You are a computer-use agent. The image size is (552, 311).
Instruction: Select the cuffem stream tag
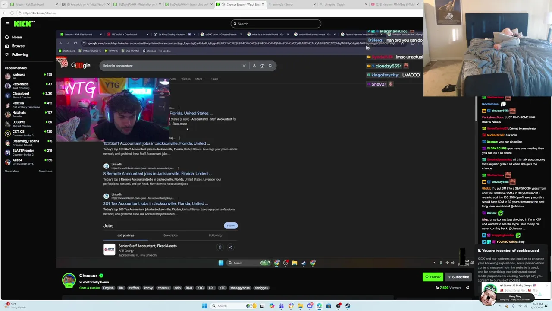pyautogui.click(x=134, y=288)
